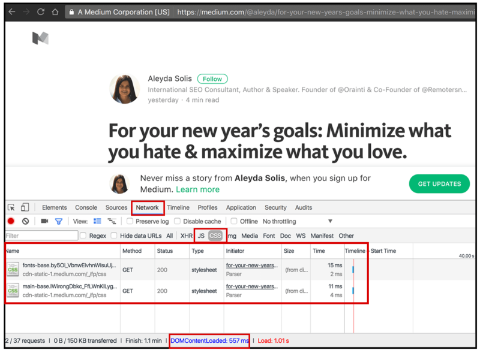Open the Aleyda Solis author name link
The width and height of the screenshot is (480, 353).
pos(170,79)
